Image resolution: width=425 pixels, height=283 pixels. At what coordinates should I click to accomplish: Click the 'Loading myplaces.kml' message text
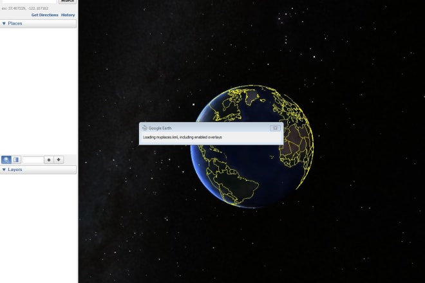pyautogui.click(x=182, y=137)
